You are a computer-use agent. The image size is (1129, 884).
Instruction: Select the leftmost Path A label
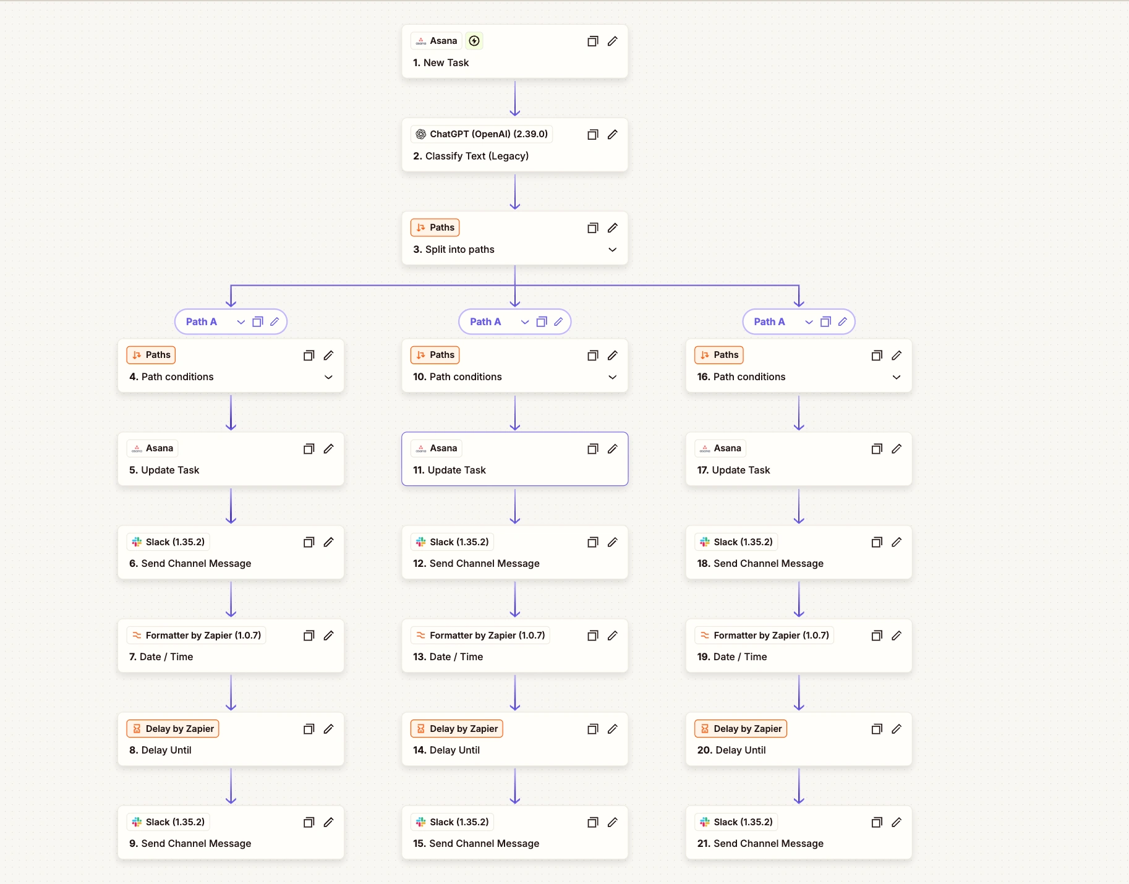202,322
